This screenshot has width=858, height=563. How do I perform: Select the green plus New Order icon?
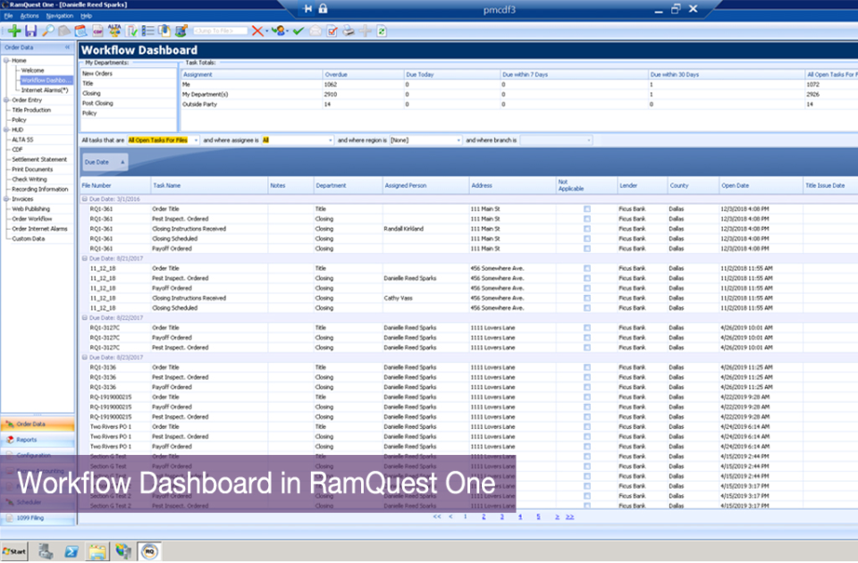[x=13, y=31]
